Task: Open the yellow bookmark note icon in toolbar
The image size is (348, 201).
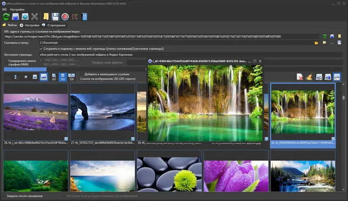Action: coord(46,17)
